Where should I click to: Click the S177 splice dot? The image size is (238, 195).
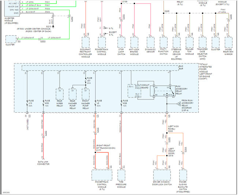coord(95,153)
